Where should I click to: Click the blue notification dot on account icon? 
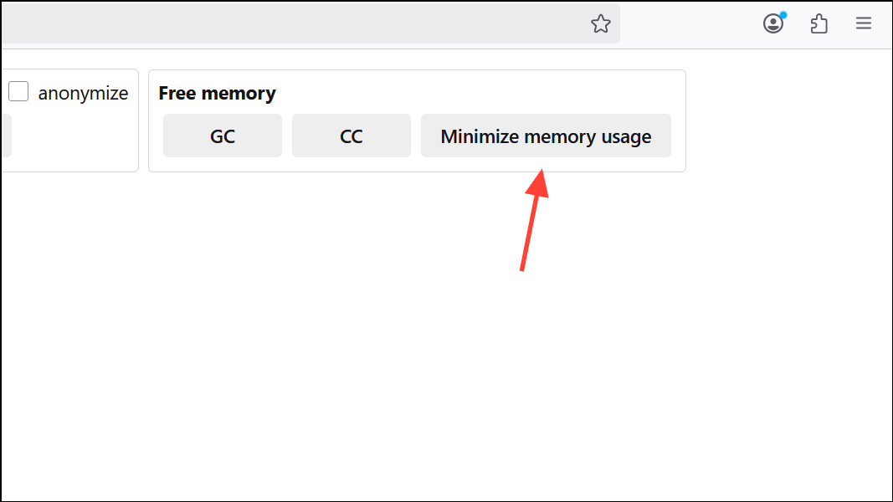pos(783,15)
